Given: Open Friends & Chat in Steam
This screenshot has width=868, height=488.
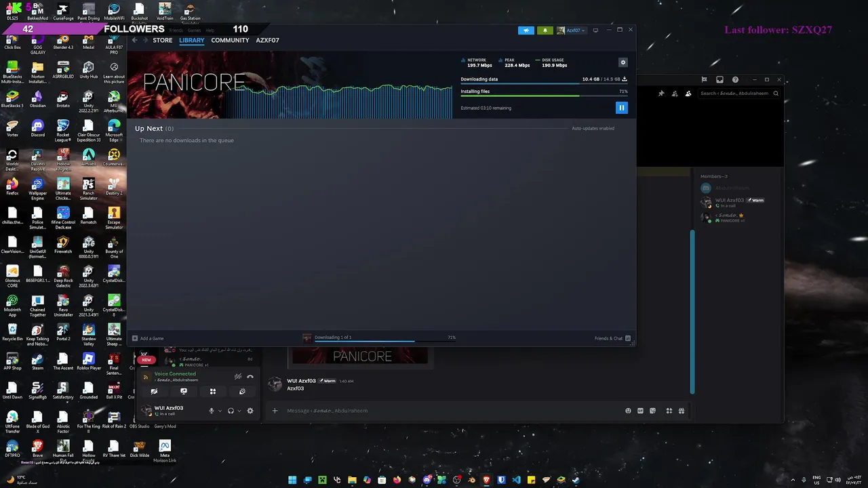Looking at the screenshot, I should pyautogui.click(x=612, y=338).
